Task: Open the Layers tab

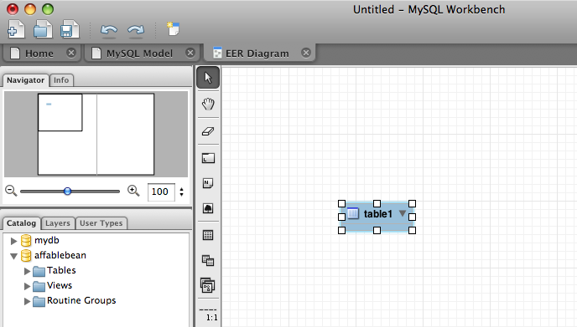Action: coord(58,223)
